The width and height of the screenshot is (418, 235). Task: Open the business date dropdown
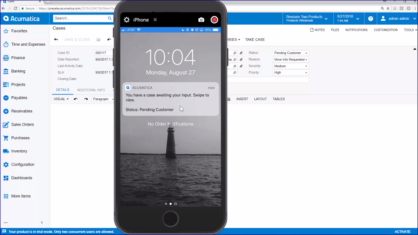click(x=348, y=18)
